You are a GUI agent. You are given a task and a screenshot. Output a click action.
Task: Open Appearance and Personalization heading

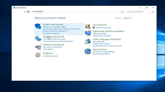(109, 31)
